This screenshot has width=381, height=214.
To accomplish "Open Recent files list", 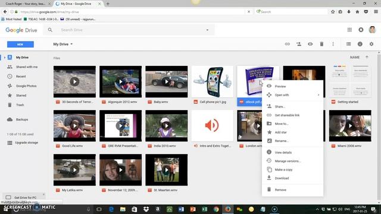I will coord(21,77).
